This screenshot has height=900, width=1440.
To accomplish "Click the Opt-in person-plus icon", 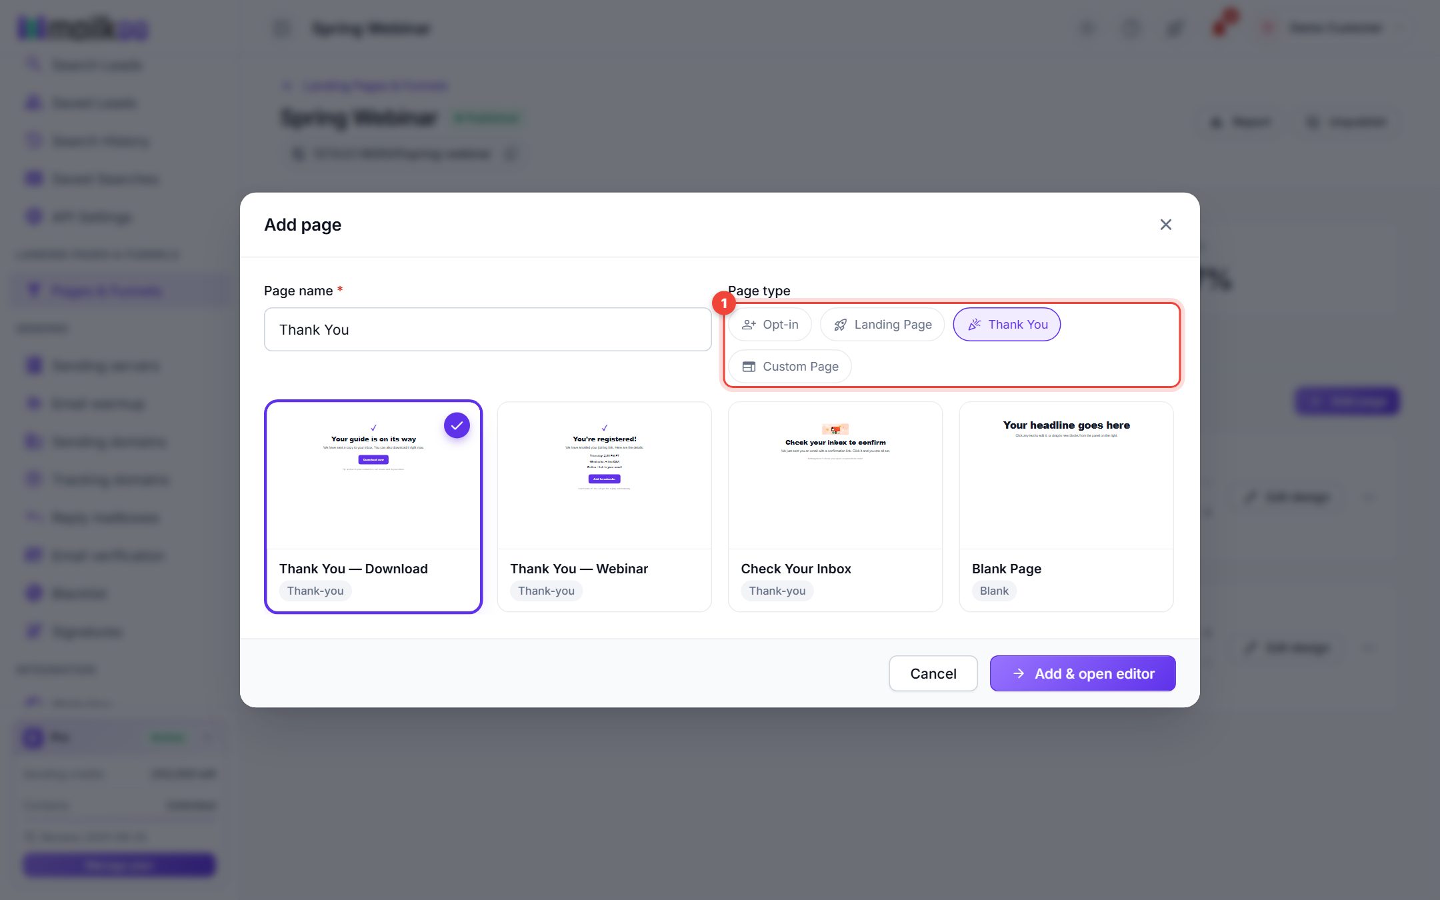I will point(749,325).
